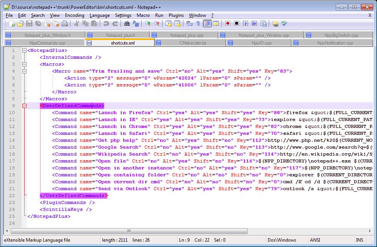Collapse the Trim Trailing macro fold
The height and width of the screenshot is (247, 377).
coord(24,71)
